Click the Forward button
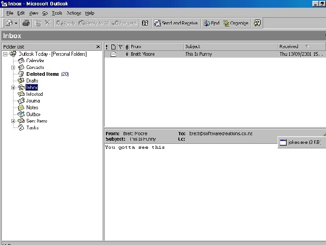 (x=125, y=23)
